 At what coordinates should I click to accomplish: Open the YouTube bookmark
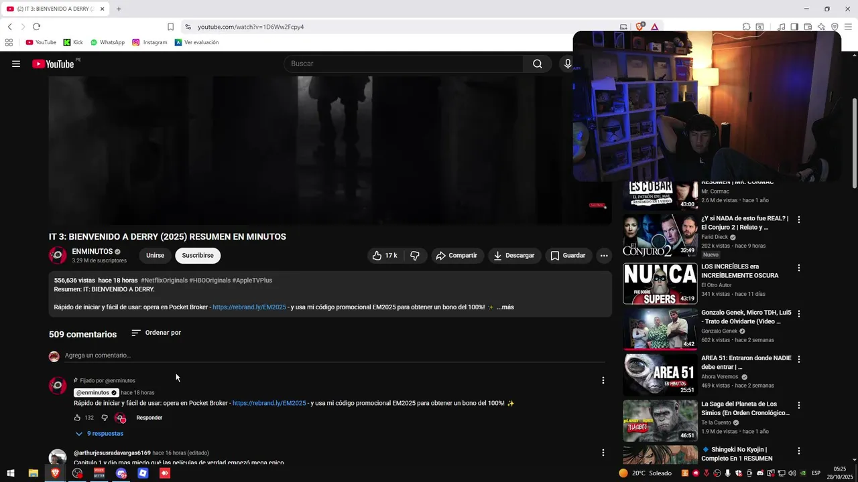[41, 42]
